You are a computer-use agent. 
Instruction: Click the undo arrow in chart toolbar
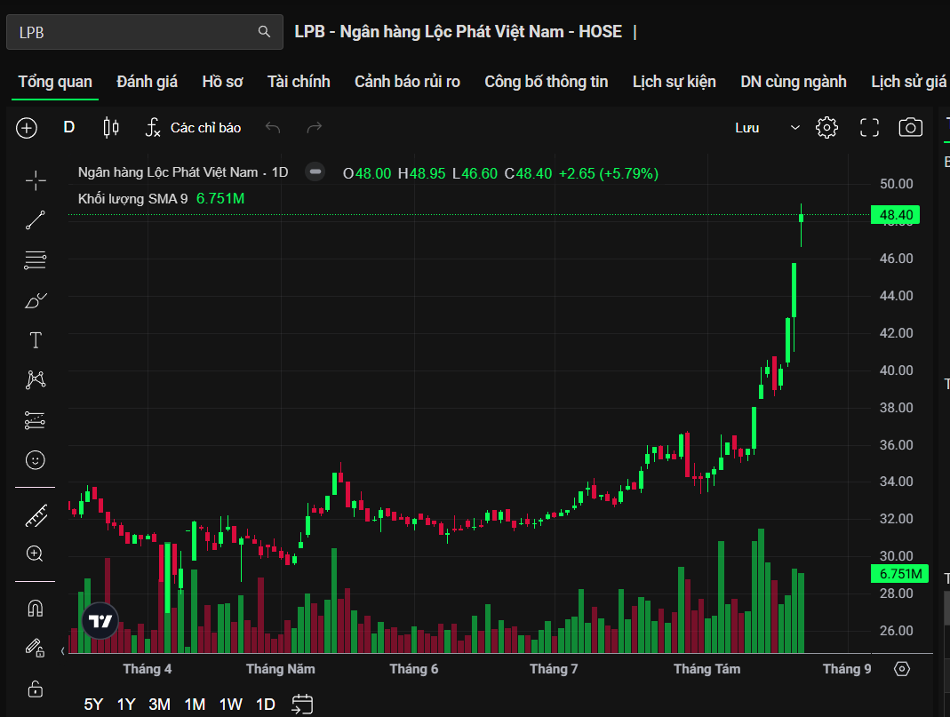point(273,128)
